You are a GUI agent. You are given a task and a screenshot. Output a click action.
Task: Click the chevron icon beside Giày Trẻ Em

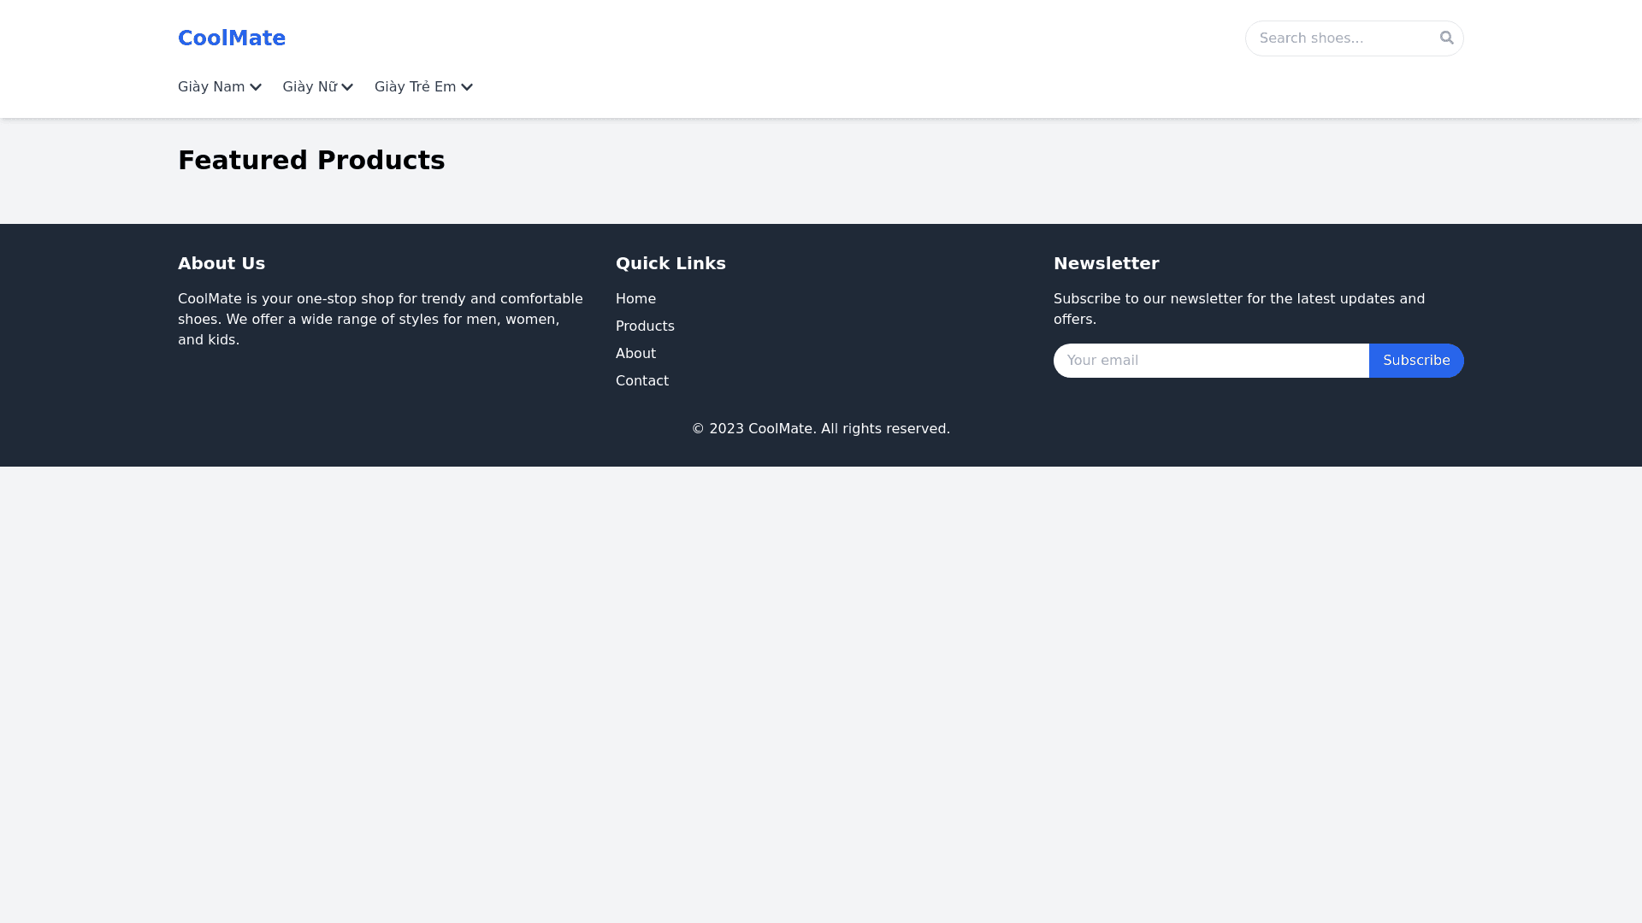coord(467,87)
